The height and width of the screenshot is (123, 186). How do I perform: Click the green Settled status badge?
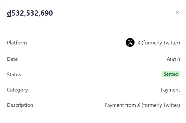tap(171, 74)
